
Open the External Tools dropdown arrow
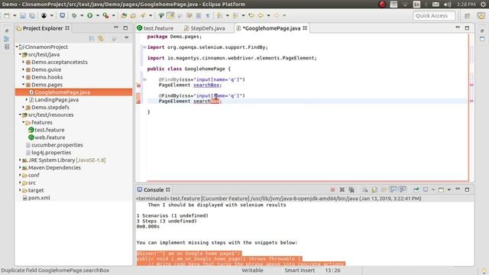(x=114, y=15)
